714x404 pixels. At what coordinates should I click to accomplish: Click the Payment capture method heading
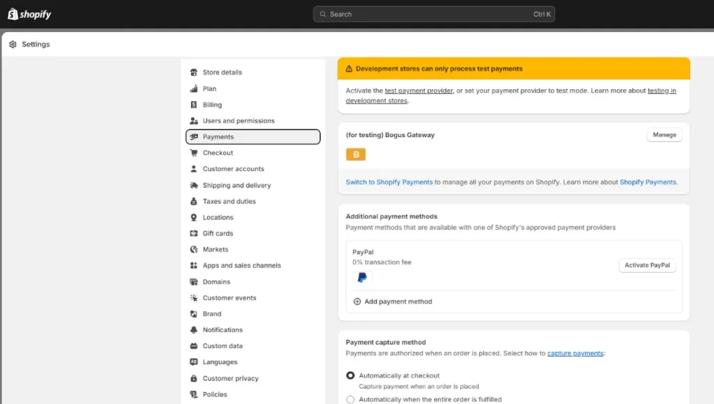tap(386, 342)
